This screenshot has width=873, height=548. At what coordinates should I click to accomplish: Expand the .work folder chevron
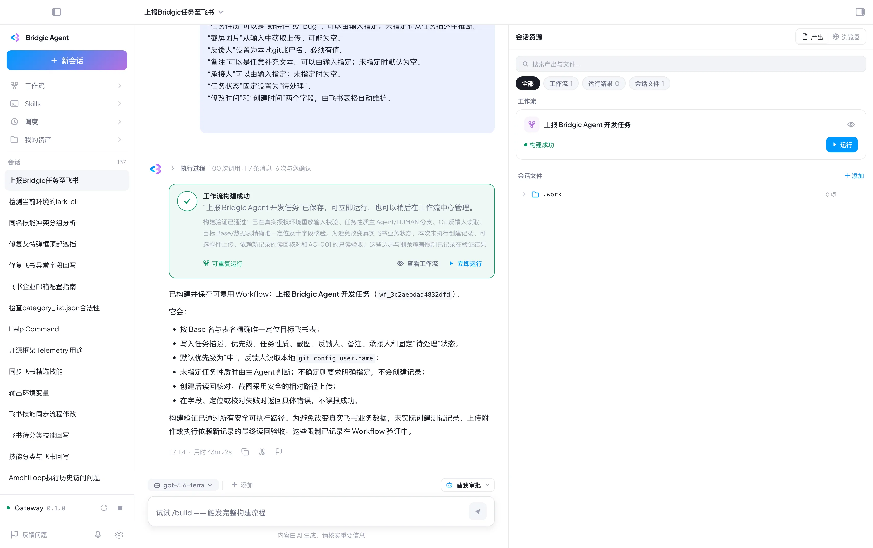(524, 195)
